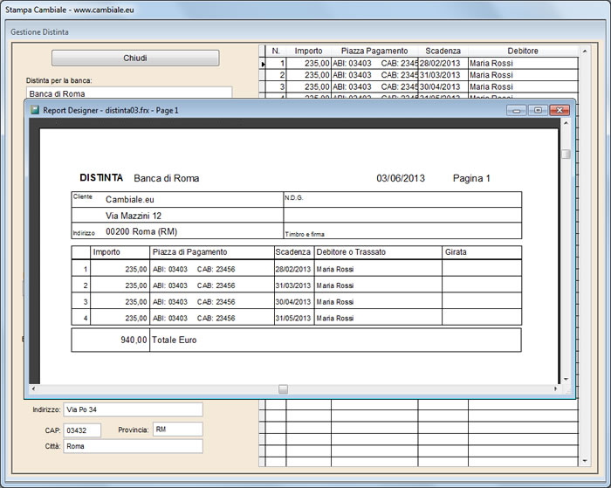Click report row with 31/05/2013

(296, 318)
